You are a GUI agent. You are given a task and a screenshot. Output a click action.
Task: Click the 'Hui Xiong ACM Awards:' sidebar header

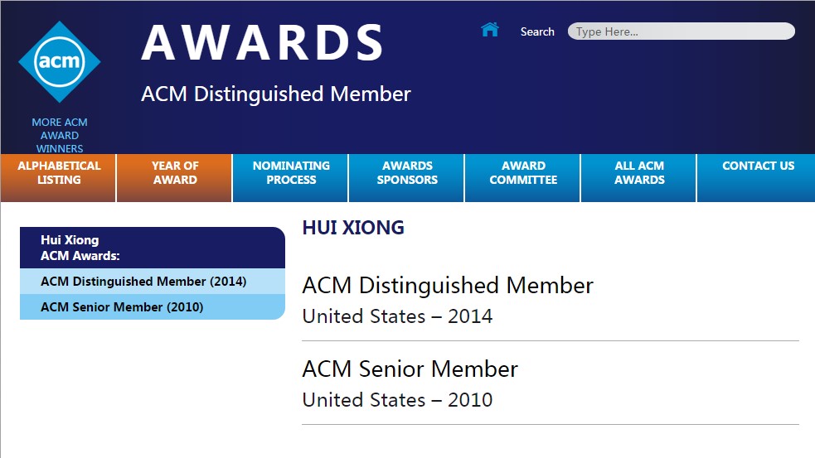click(x=80, y=248)
